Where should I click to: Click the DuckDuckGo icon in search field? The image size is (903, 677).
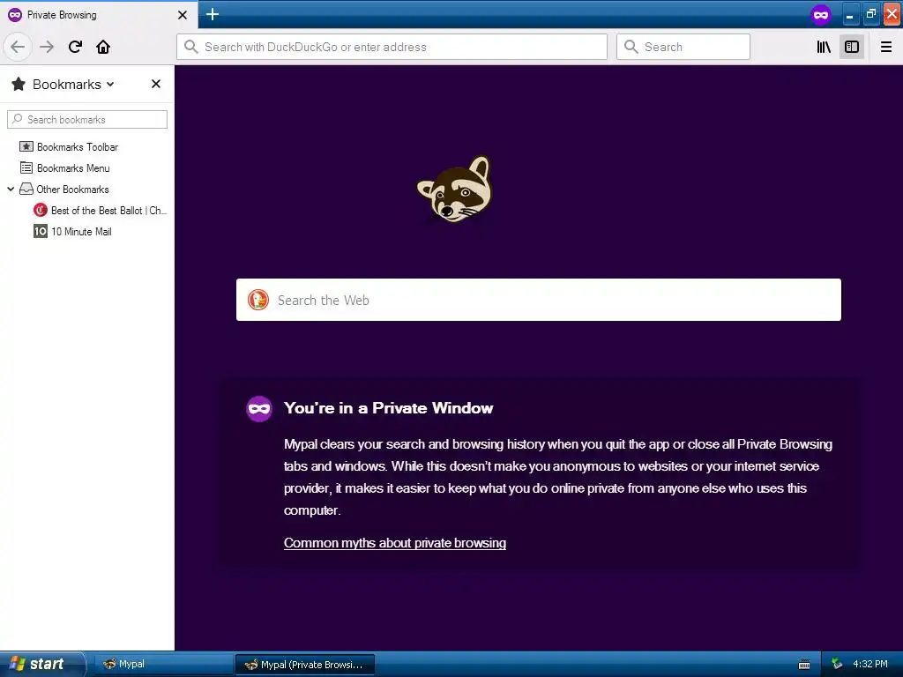click(258, 300)
